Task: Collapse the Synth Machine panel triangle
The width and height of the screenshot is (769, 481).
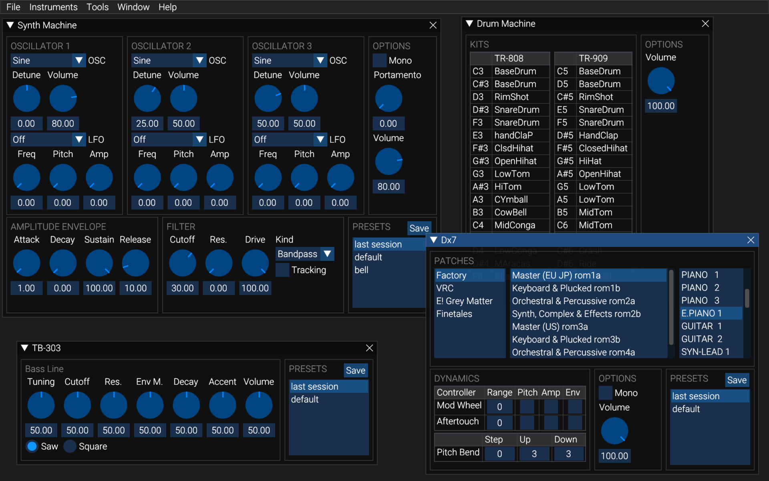Action: (10, 25)
